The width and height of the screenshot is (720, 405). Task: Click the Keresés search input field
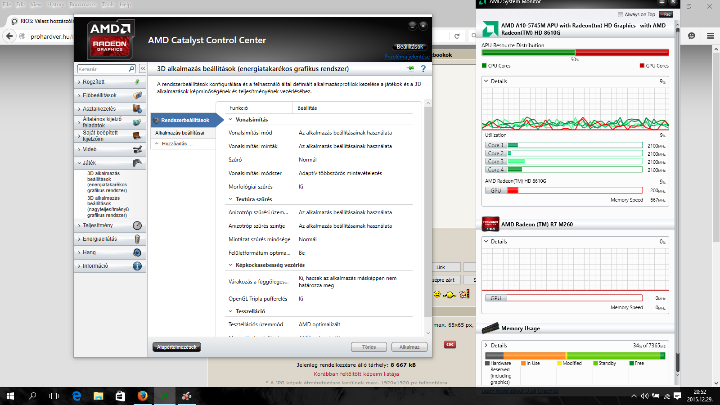coord(103,69)
